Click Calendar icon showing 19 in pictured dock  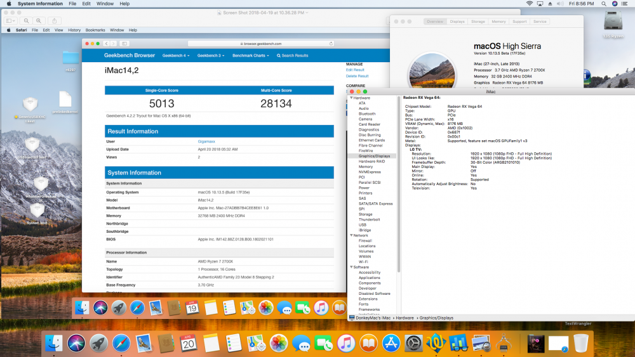(192, 308)
